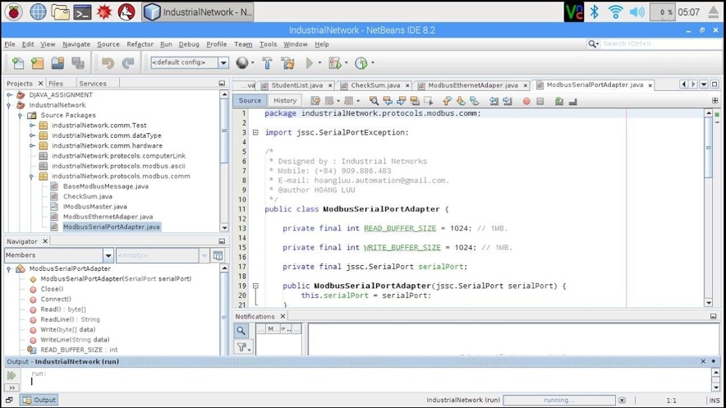Switch editor to History view
Screen dimensions: 726x408
point(285,101)
